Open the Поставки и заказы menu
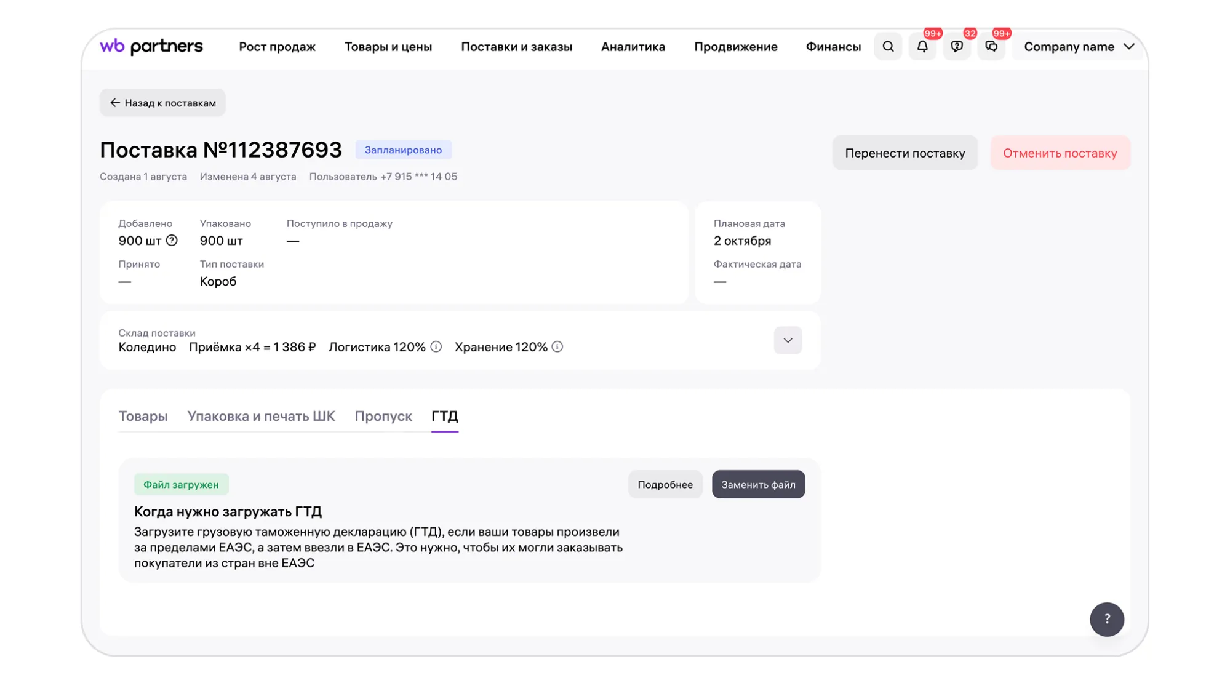 (516, 47)
